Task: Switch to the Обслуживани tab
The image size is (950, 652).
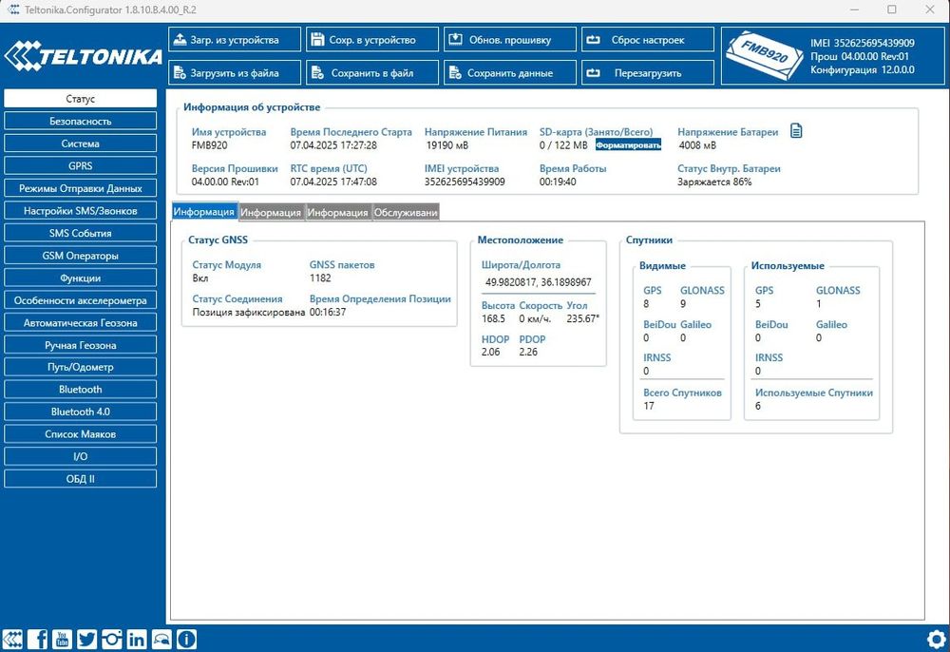Action: coord(406,212)
